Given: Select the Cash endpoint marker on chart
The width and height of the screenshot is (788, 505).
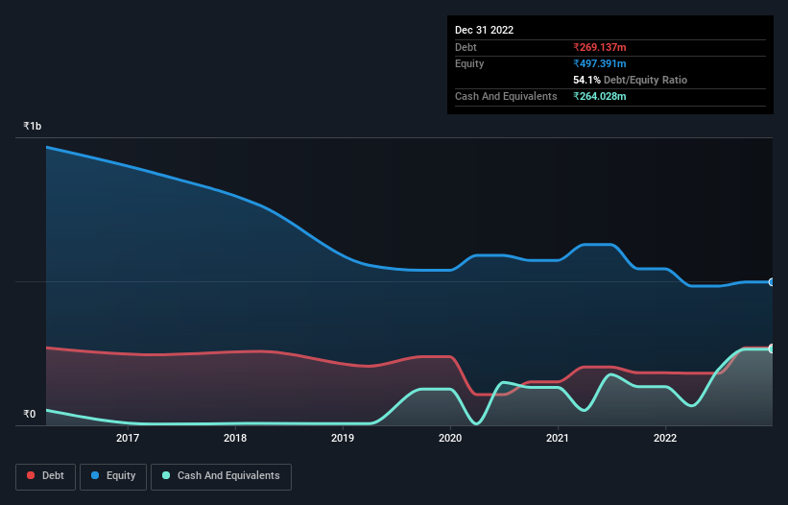Looking at the screenshot, I should [x=772, y=349].
